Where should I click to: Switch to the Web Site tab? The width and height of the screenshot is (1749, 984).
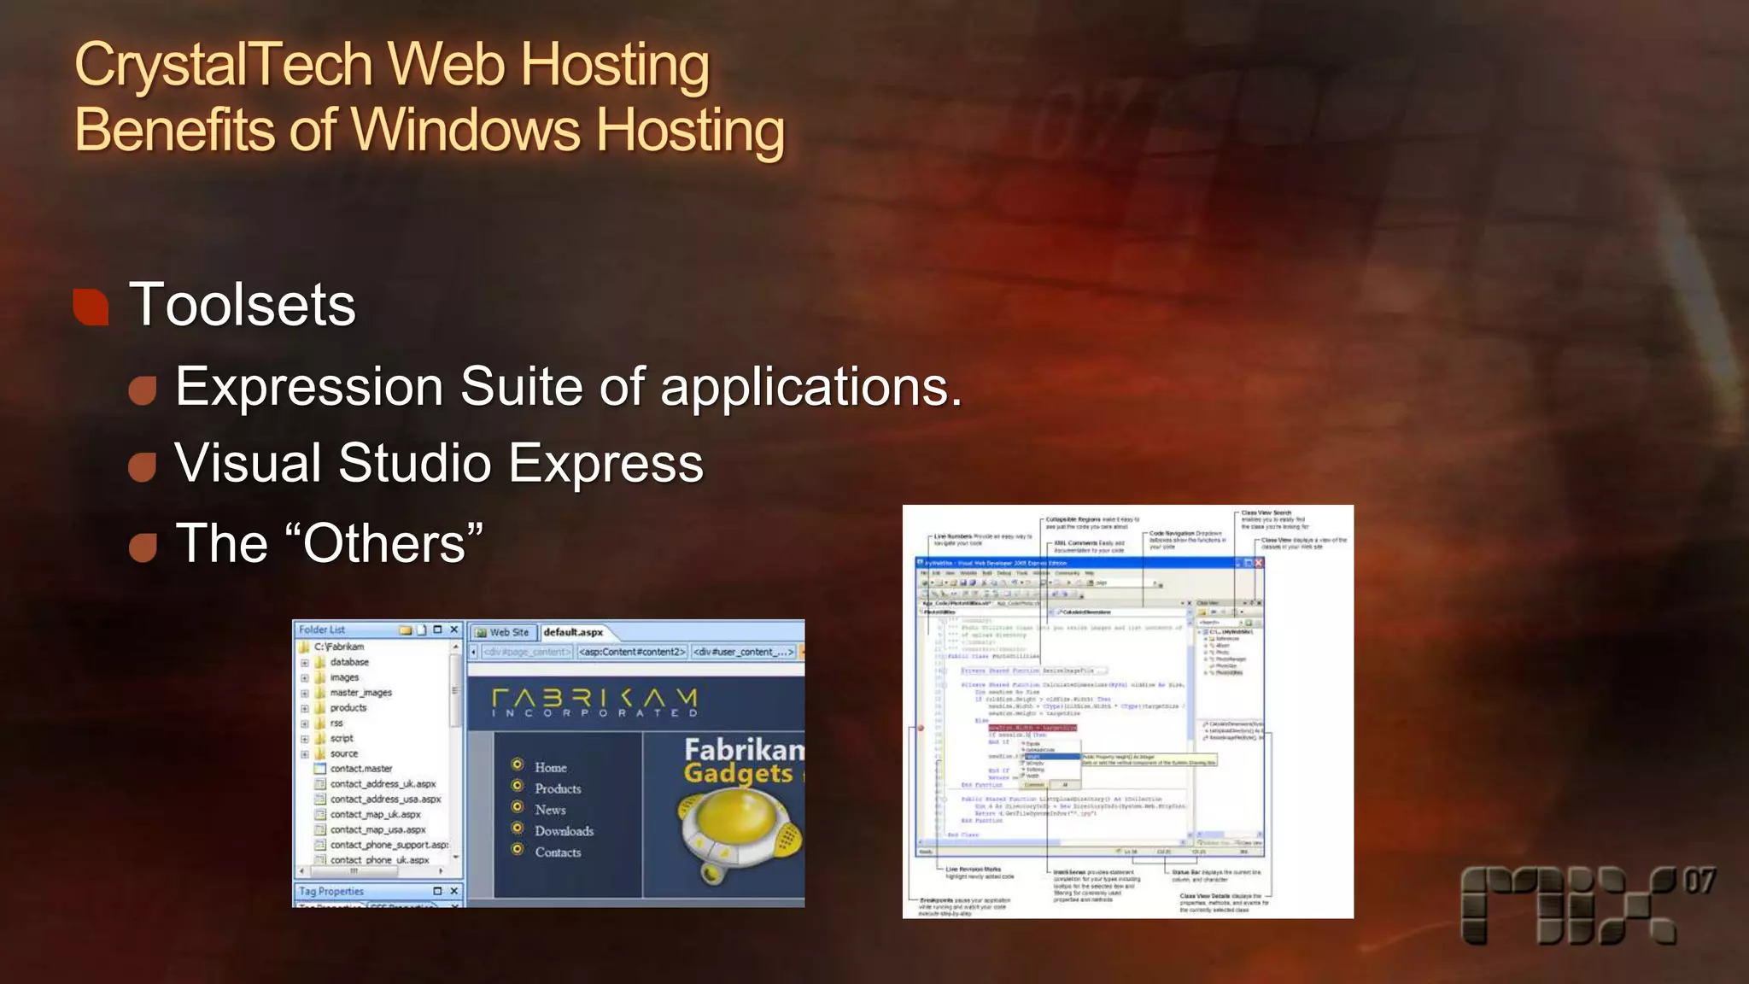[503, 632]
